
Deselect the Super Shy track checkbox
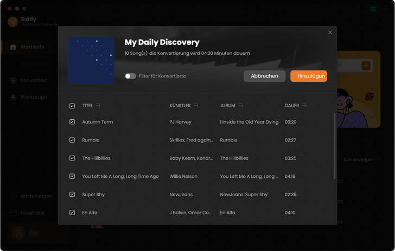(72, 194)
